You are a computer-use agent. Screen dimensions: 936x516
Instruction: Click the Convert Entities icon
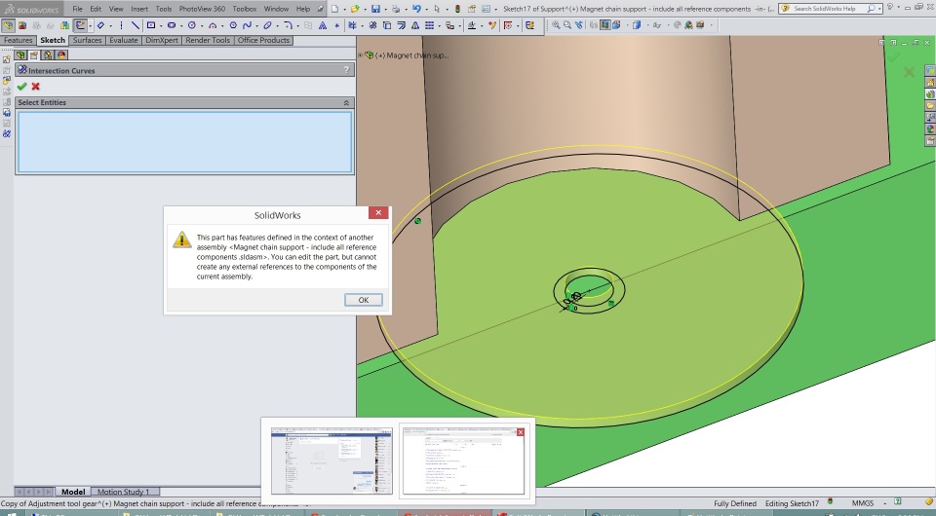[x=387, y=25]
